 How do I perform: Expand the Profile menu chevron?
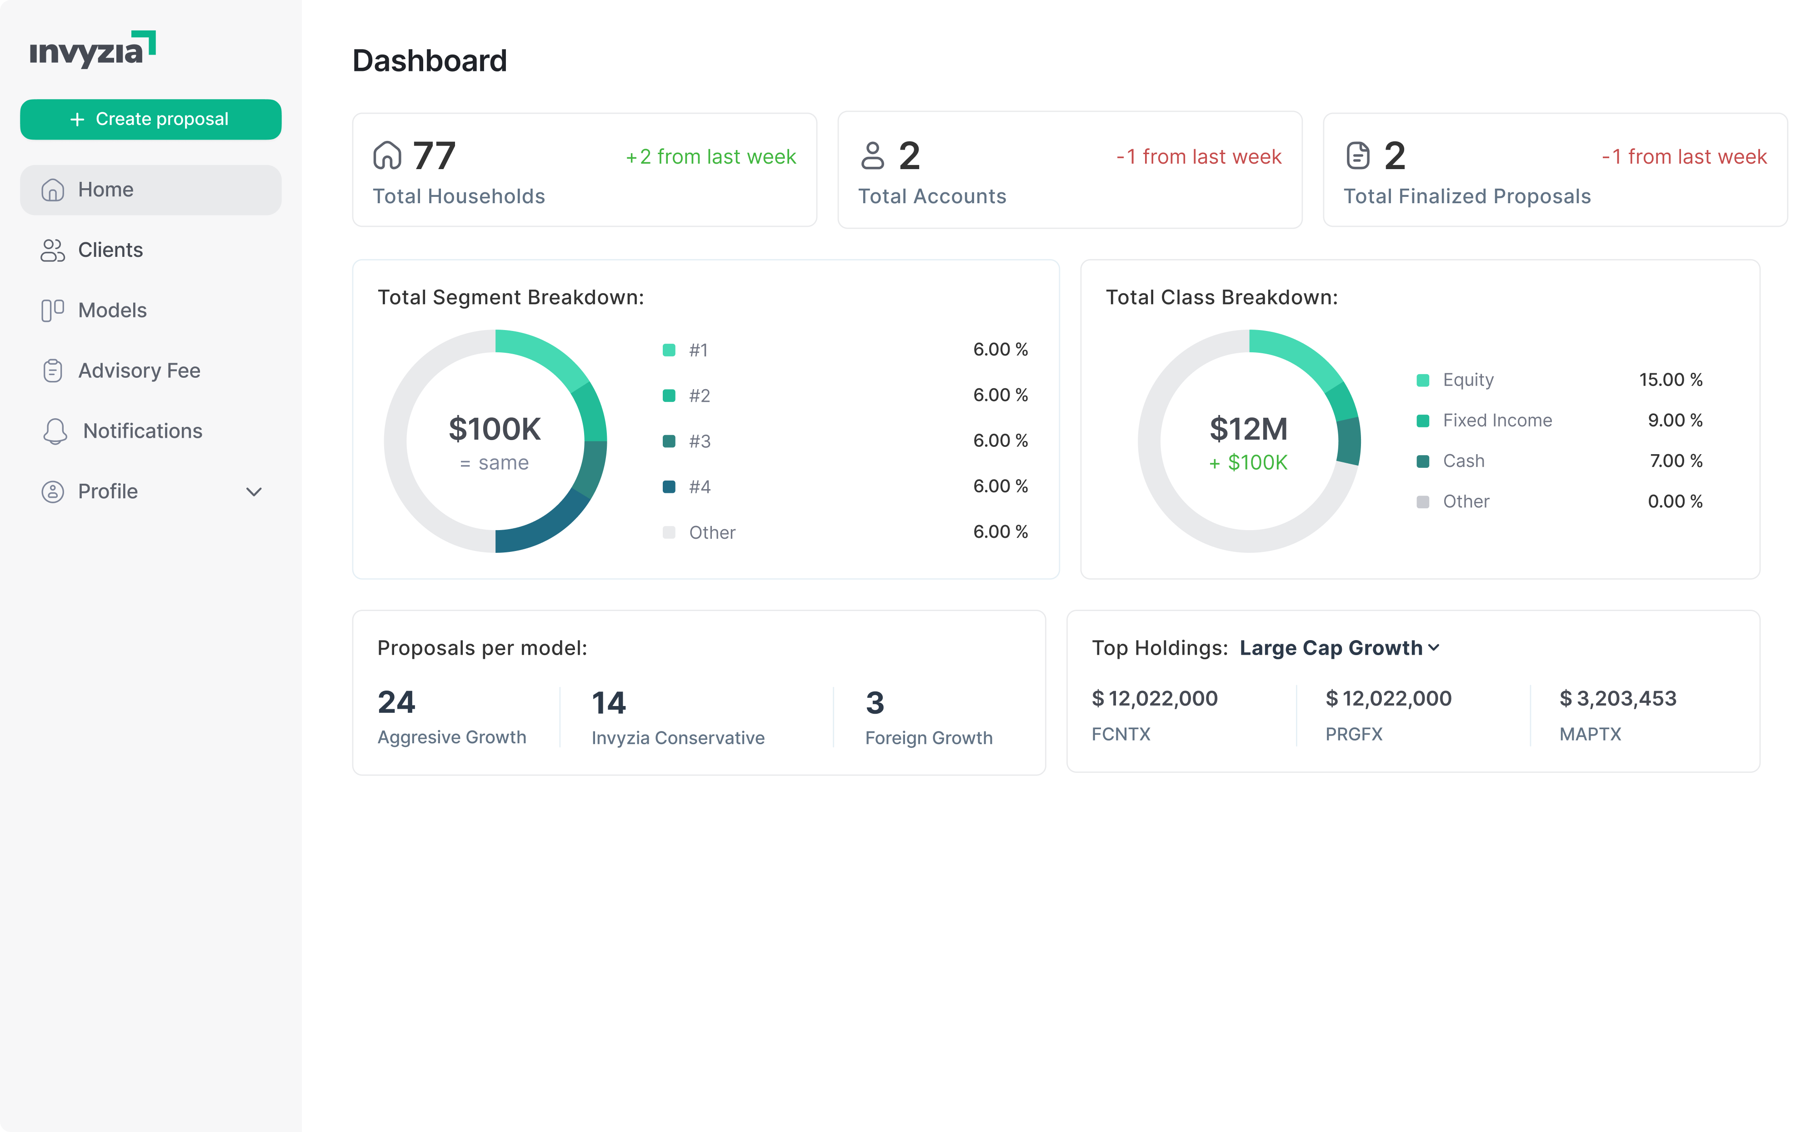[x=254, y=492]
